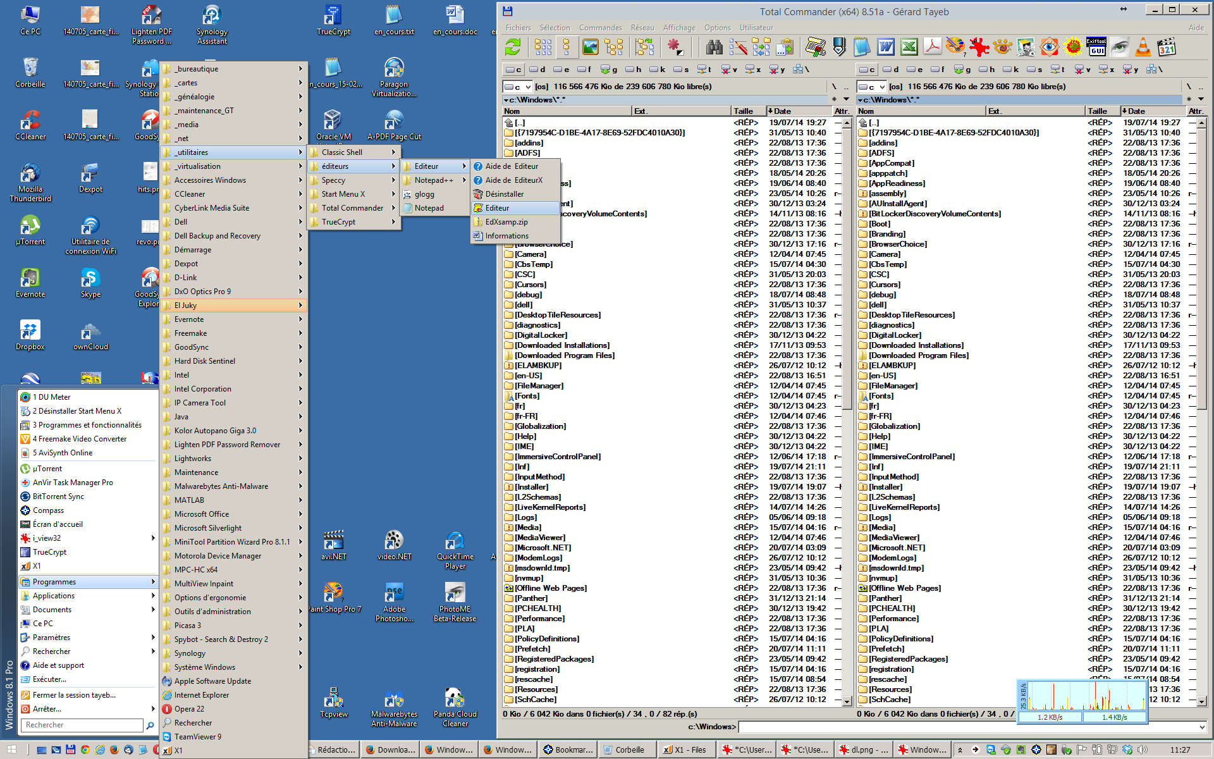This screenshot has width=1214, height=759.
Task: Open Mozilla Thunderbird desktop icon
Action: point(30,182)
